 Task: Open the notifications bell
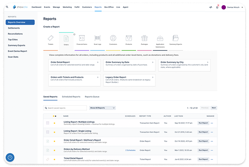click(217, 7)
